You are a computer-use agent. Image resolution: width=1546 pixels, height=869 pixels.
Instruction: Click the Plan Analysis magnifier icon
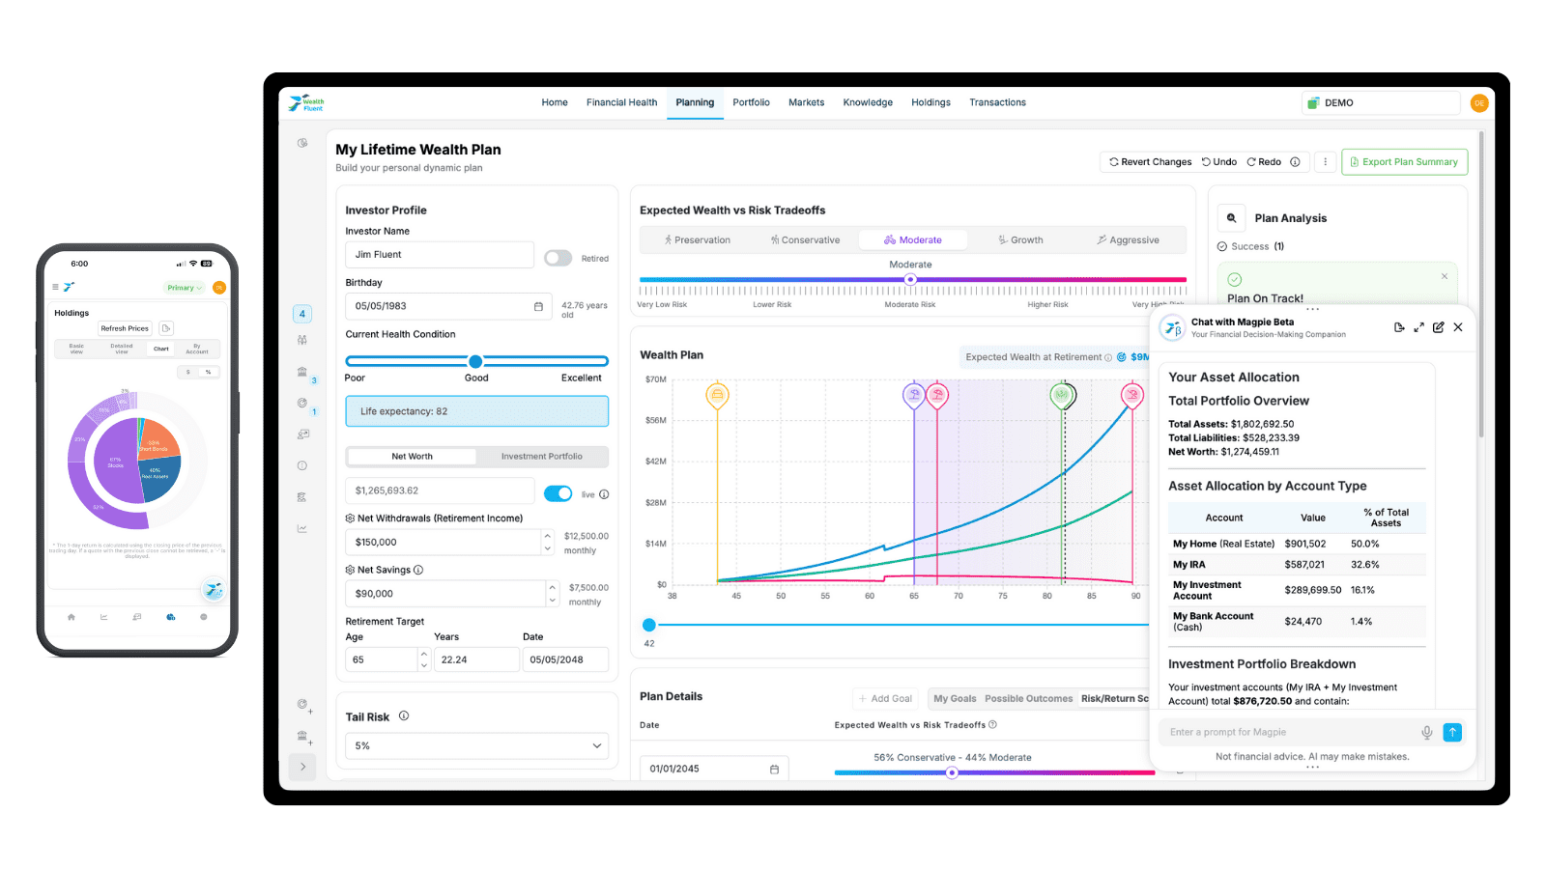pos(1232,218)
